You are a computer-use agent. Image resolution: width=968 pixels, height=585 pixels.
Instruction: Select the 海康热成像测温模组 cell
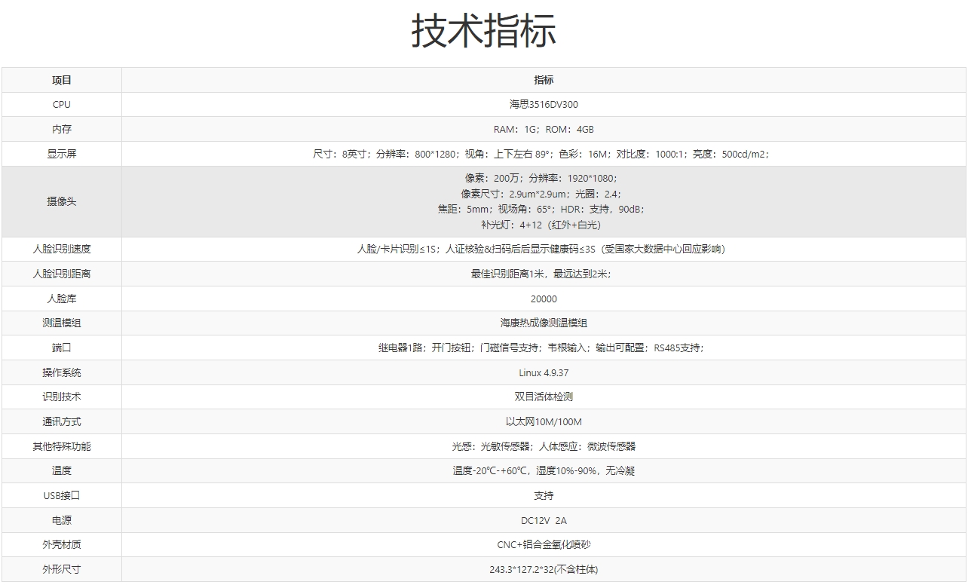[x=544, y=323]
